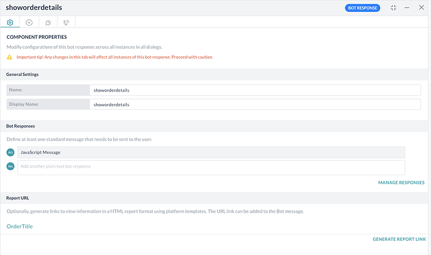Open the phone voice call properties tab
The height and width of the screenshot is (255, 431).
click(x=66, y=22)
